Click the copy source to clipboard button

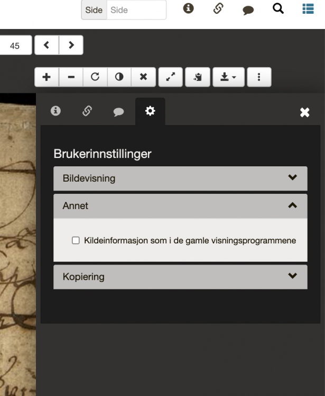point(198,77)
